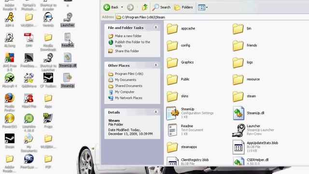Select the PSP folder on desktop
The width and height of the screenshot is (309, 174).
coord(48,161)
